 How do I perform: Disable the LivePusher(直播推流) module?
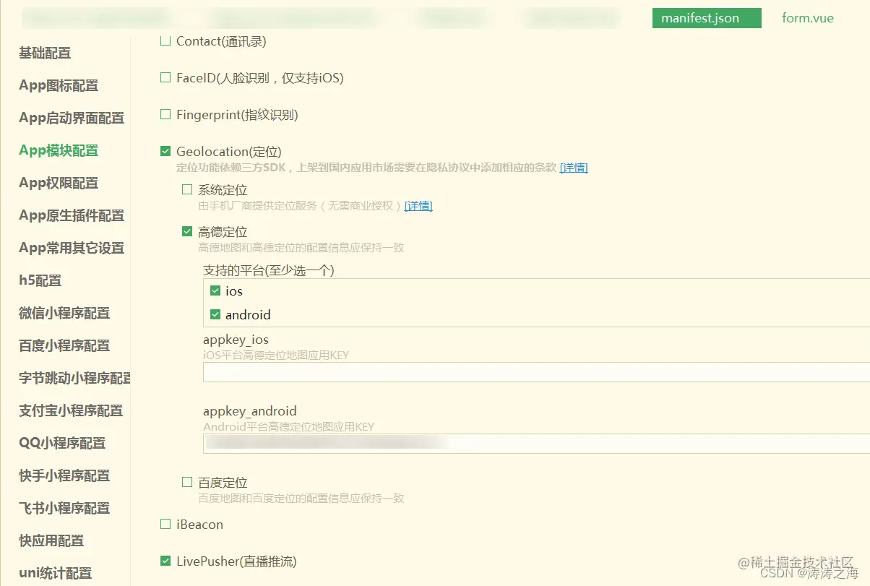click(x=165, y=561)
